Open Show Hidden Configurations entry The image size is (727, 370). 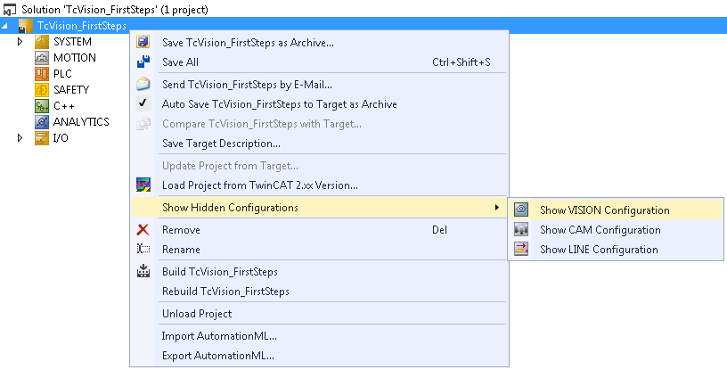tap(319, 208)
